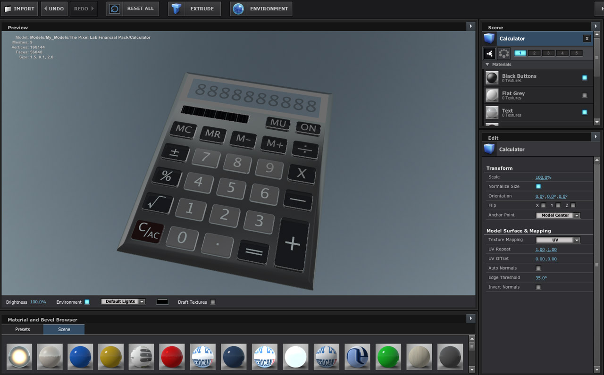Select the green sphere material thumbnail

pyautogui.click(x=388, y=357)
